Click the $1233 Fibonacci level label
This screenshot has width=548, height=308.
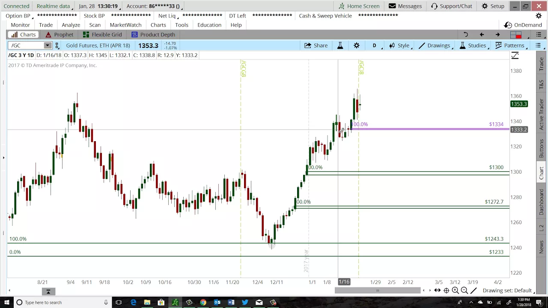tap(496, 252)
